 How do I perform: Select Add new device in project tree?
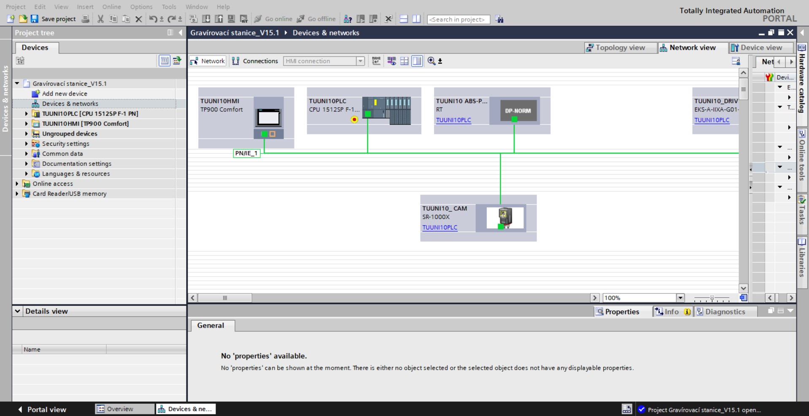point(65,93)
